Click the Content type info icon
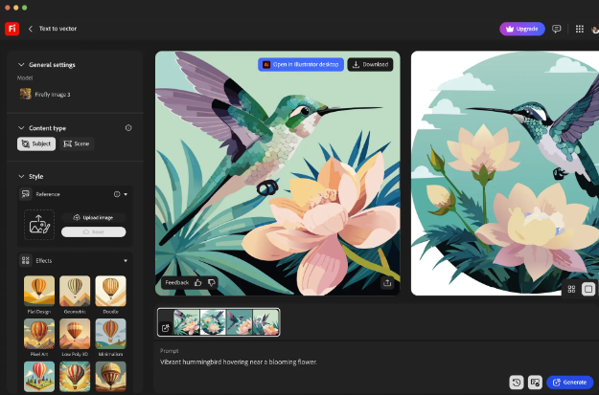 click(x=128, y=128)
